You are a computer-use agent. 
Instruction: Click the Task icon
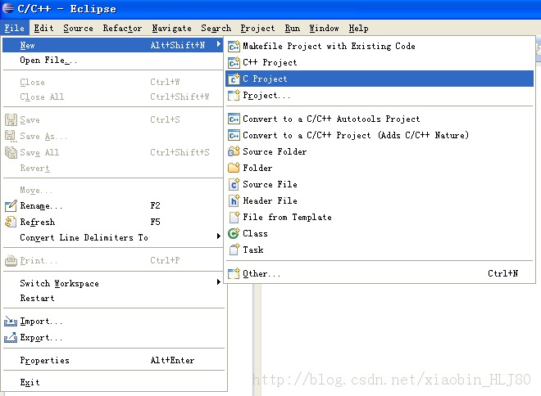pos(234,250)
